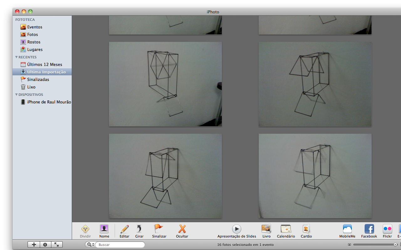The height and width of the screenshot is (250, 401).
Task: Click the small thumbnail size icon
Action: (x=349, y=245)
